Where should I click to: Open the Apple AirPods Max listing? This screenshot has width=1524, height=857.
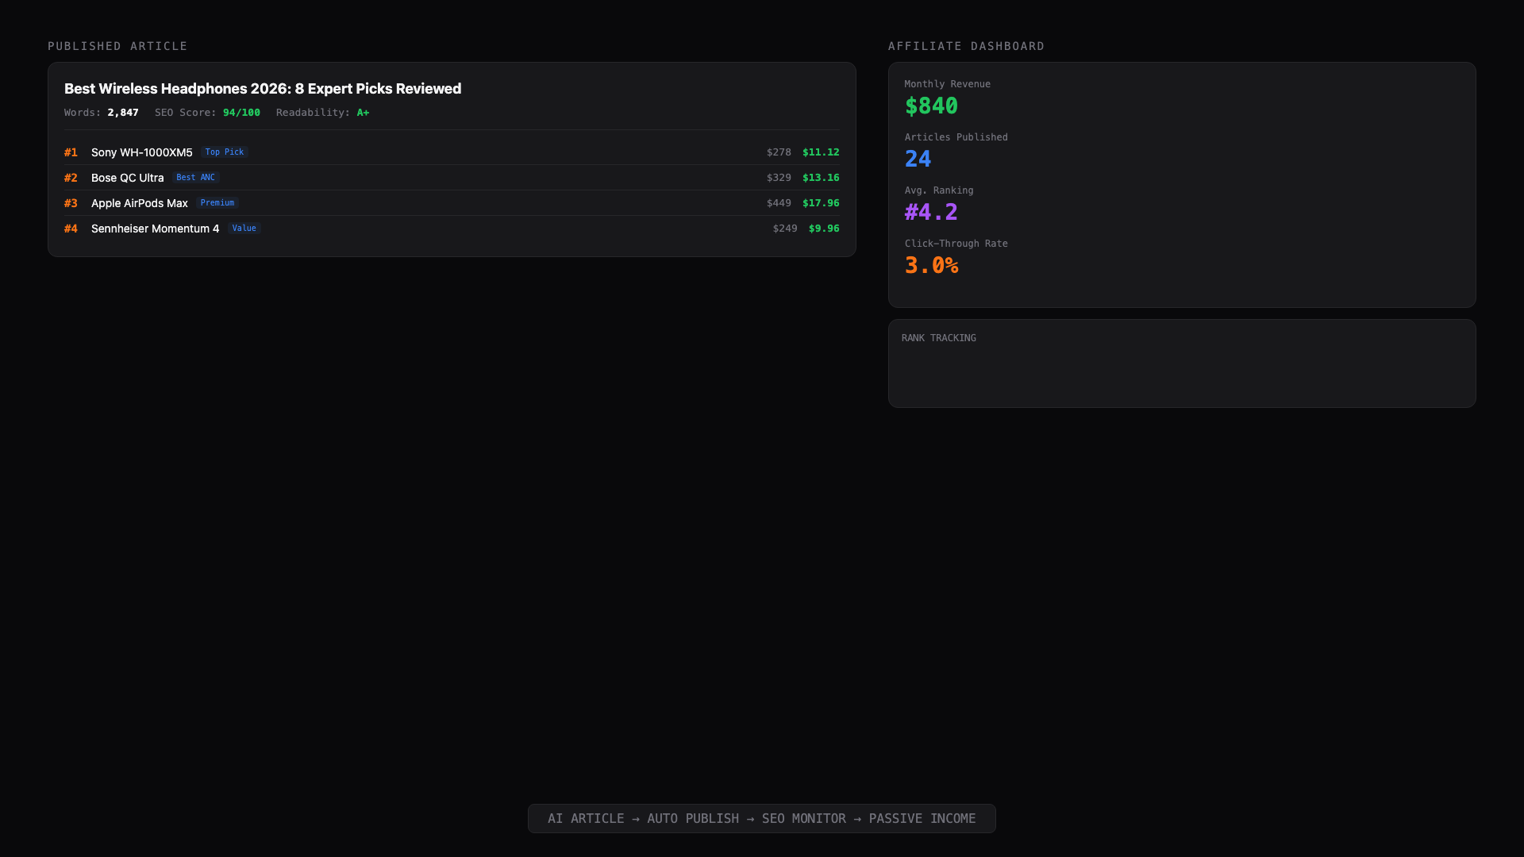[x=139, y=203]
